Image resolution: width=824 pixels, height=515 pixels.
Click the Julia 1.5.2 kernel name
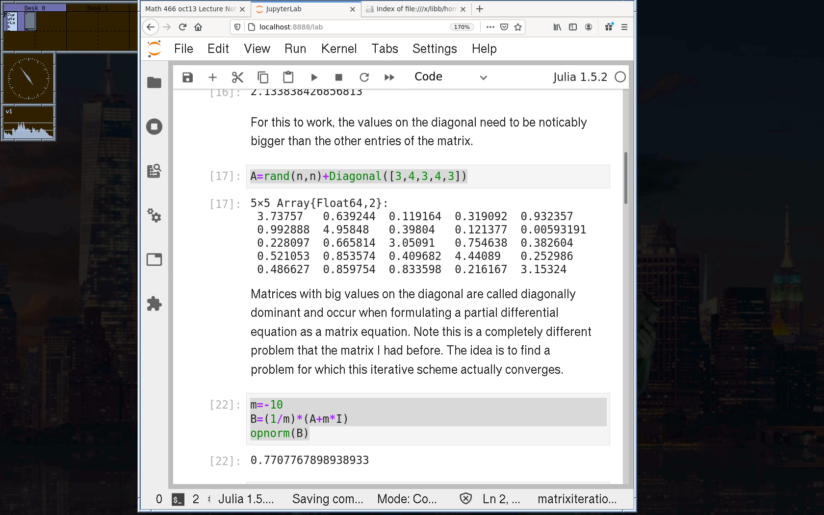pos(580,77)
